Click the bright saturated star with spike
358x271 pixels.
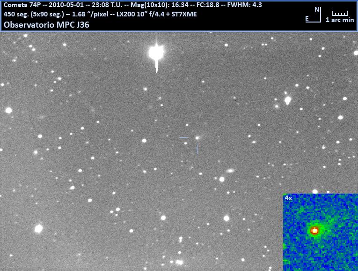point(156,53)
